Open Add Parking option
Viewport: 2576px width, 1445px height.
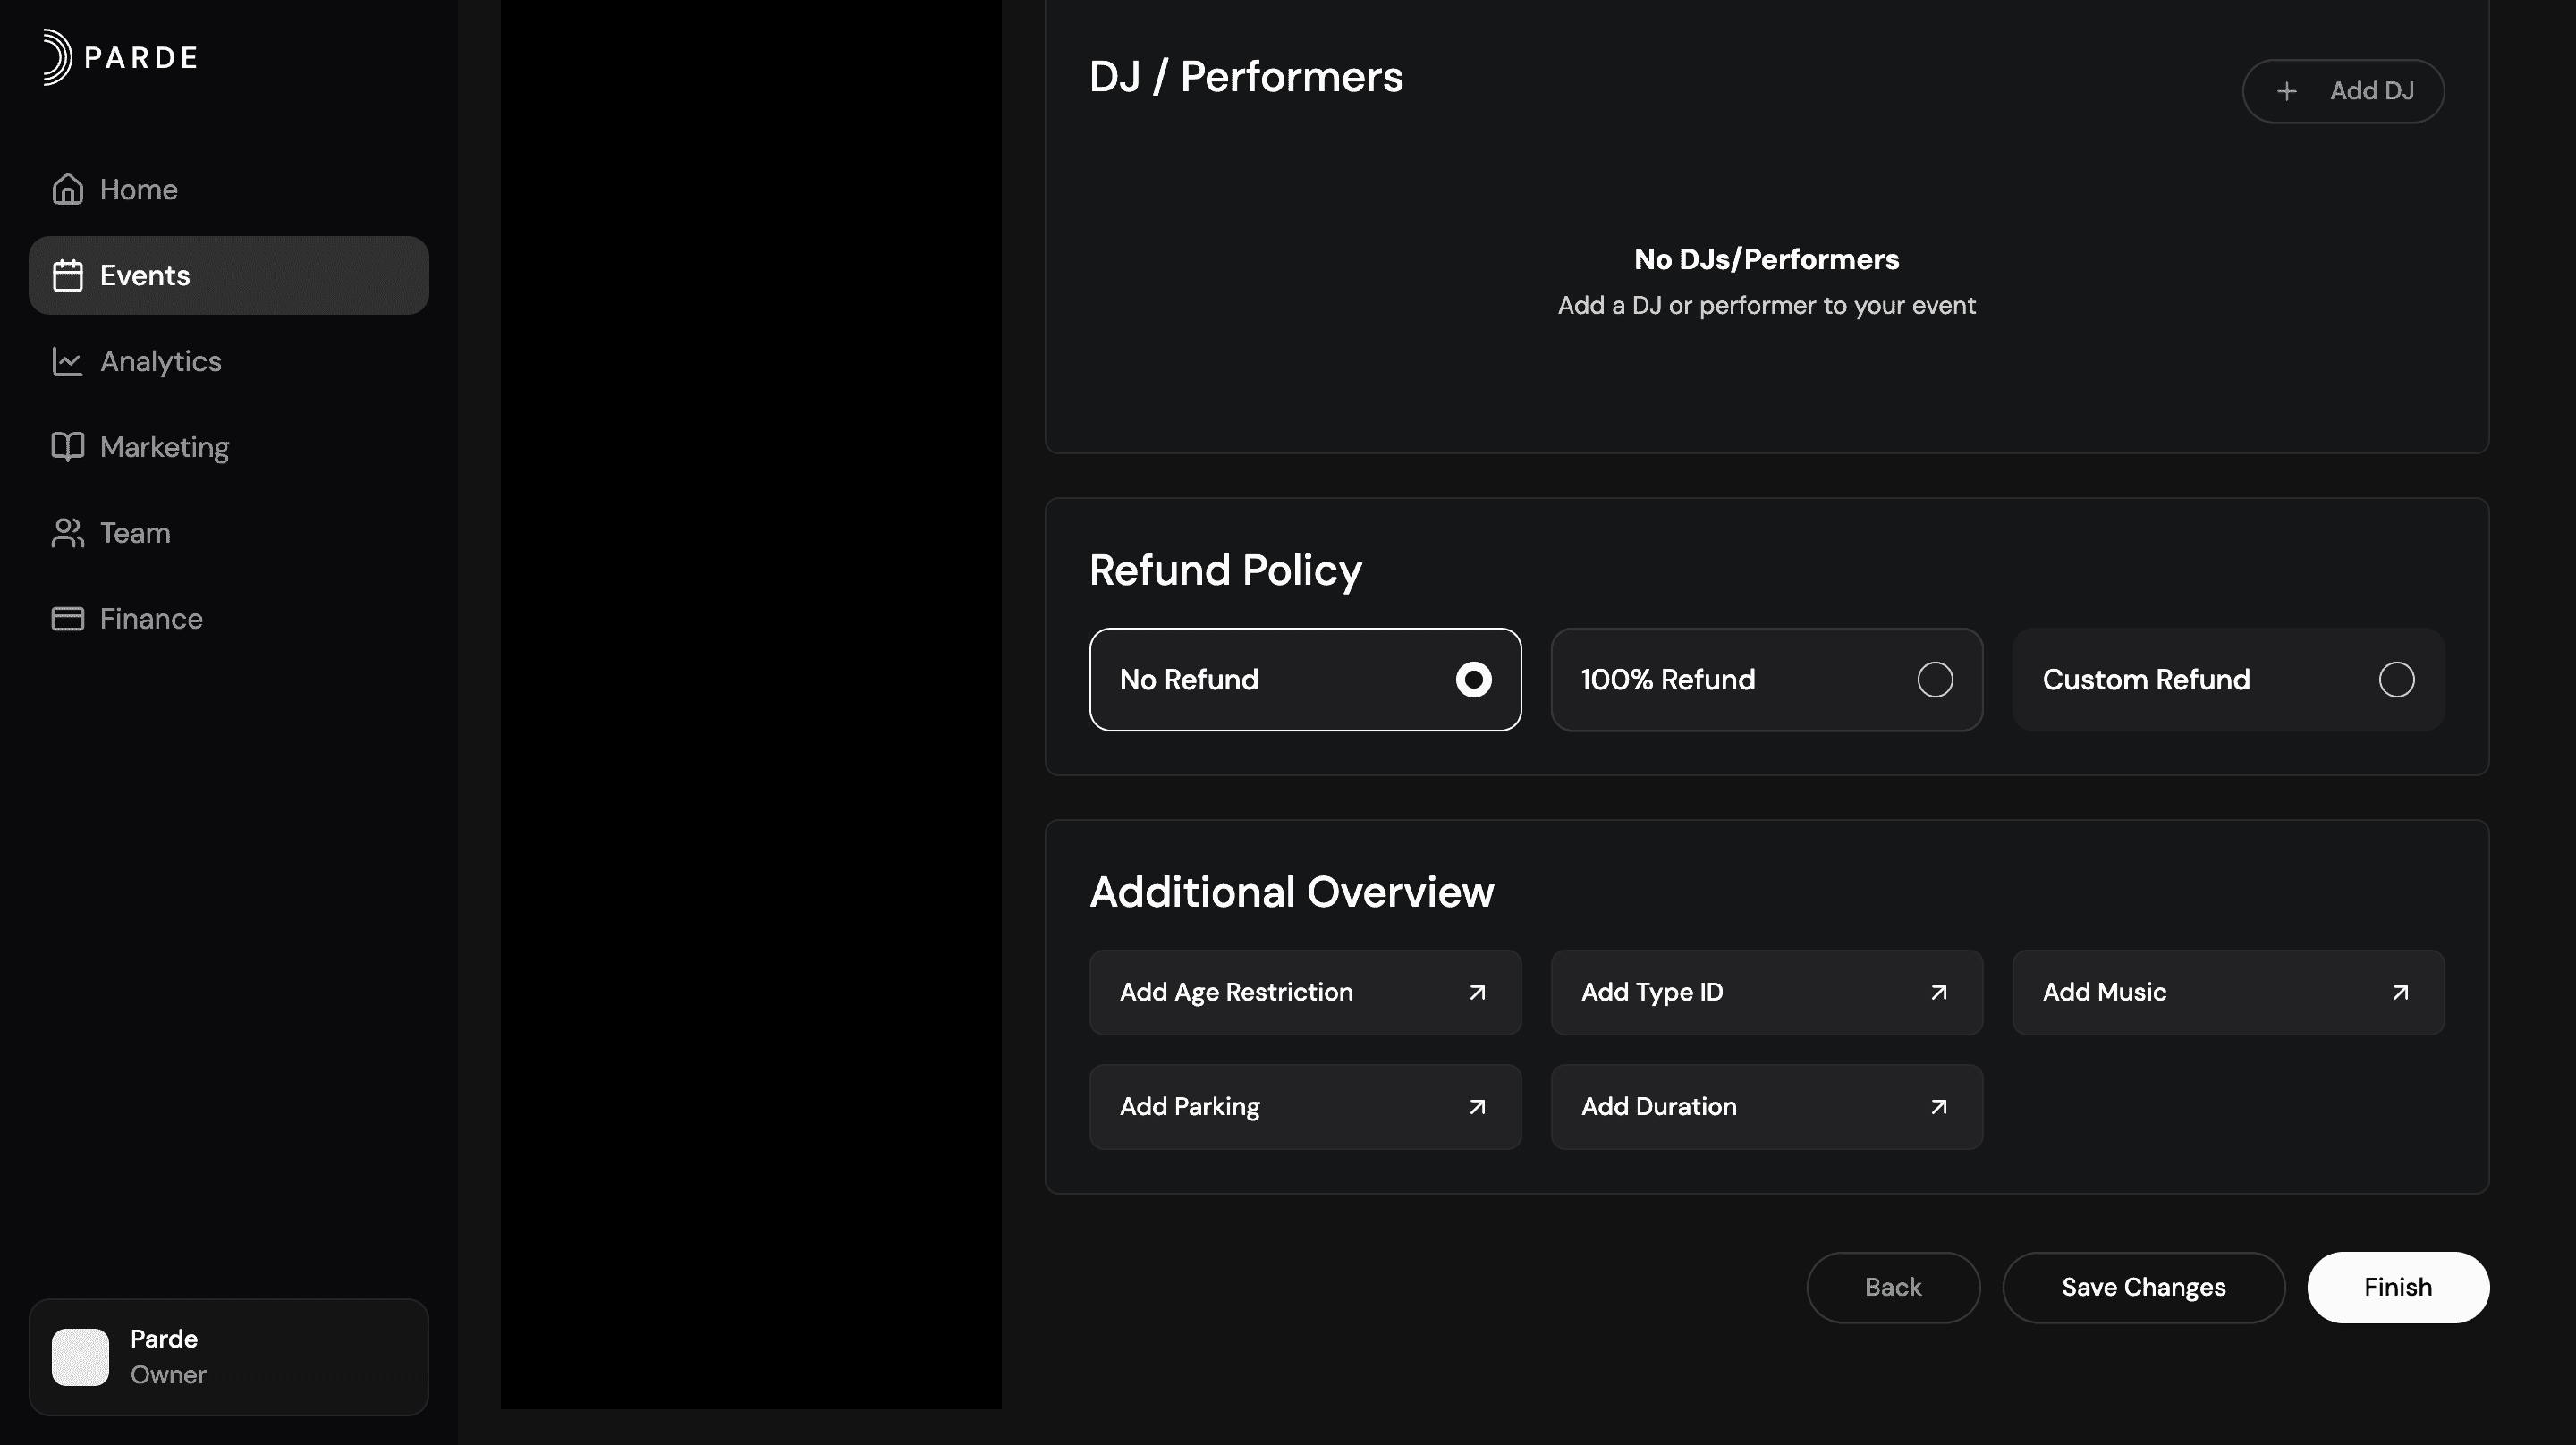click(1304, 1106)
